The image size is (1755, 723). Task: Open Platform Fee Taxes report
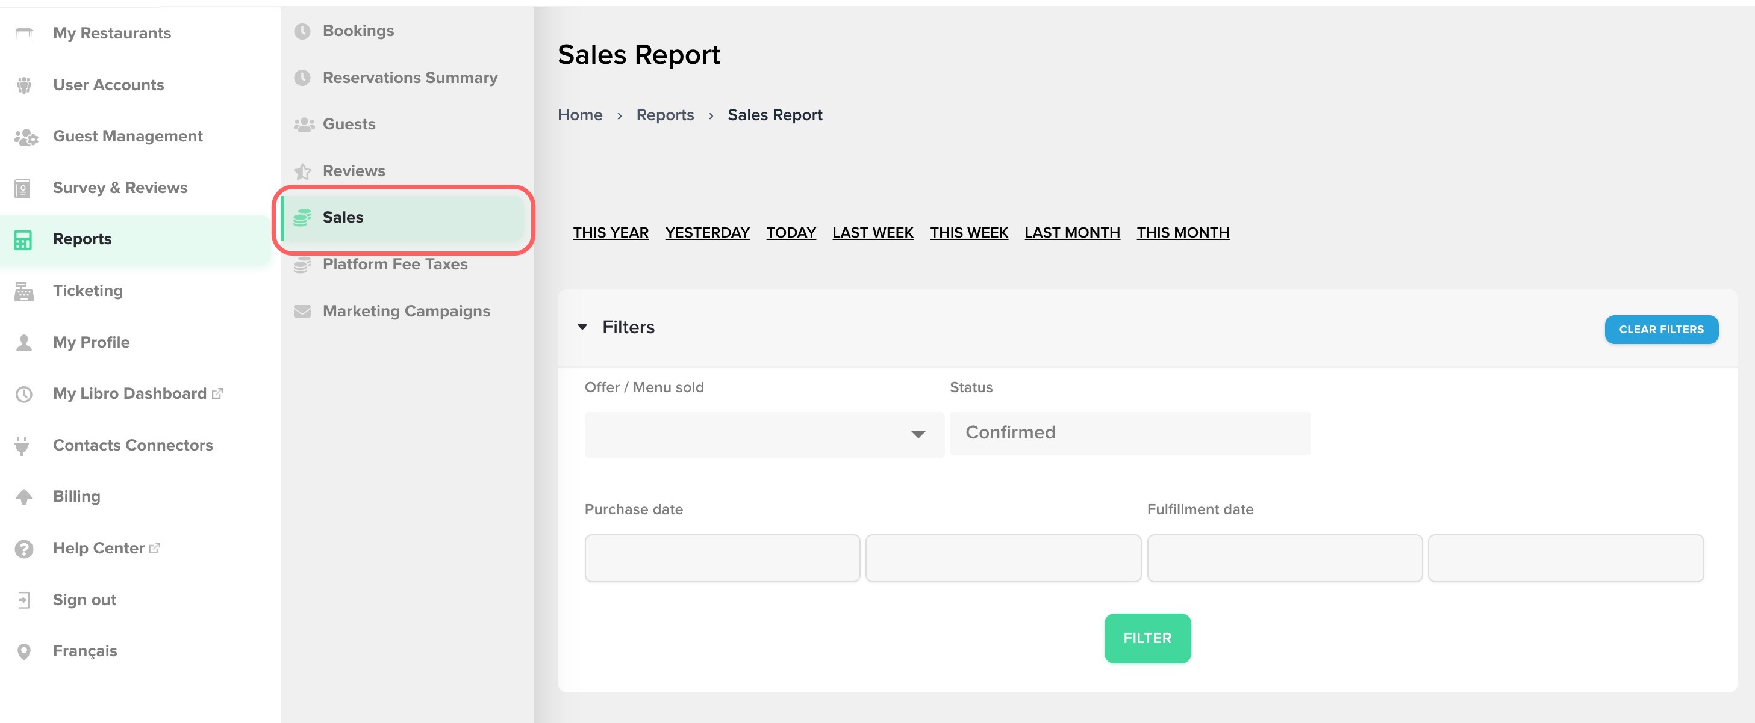pos(394,265)
